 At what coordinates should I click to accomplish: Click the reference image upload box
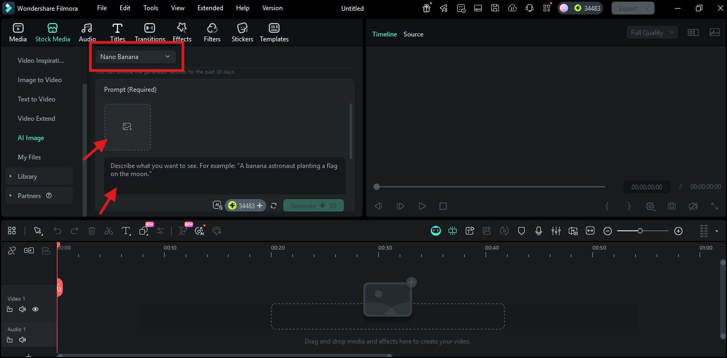coord(127,127)
